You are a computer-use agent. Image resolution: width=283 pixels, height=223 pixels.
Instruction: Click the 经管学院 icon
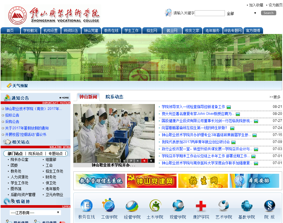[132, 206]
